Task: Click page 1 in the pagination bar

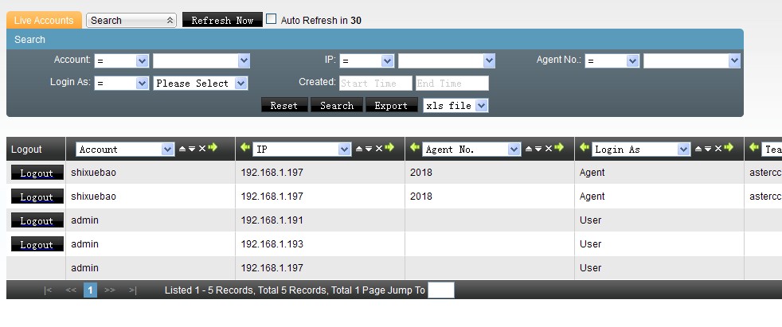Action: [90, 290]
